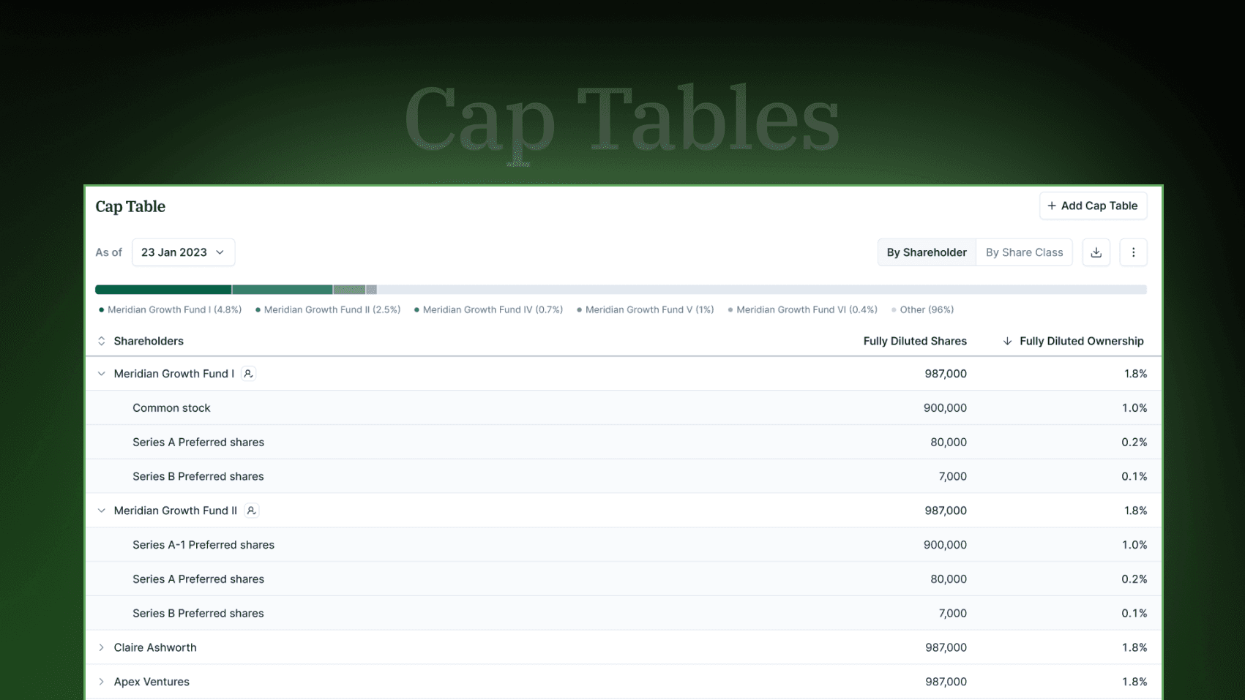Click the down-arrow sort icon for Fully Diluted Ownership
This screenshot has height=700, width=1245.
pos(1007,341)
